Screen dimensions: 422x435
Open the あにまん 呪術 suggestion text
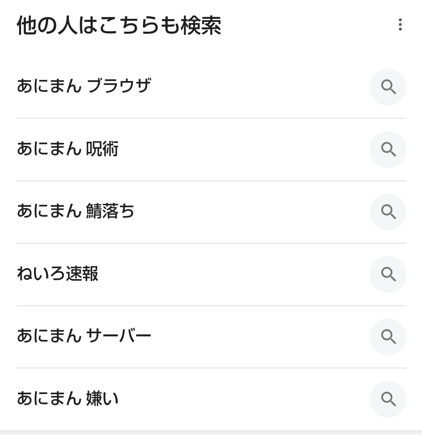coord(67,149)
